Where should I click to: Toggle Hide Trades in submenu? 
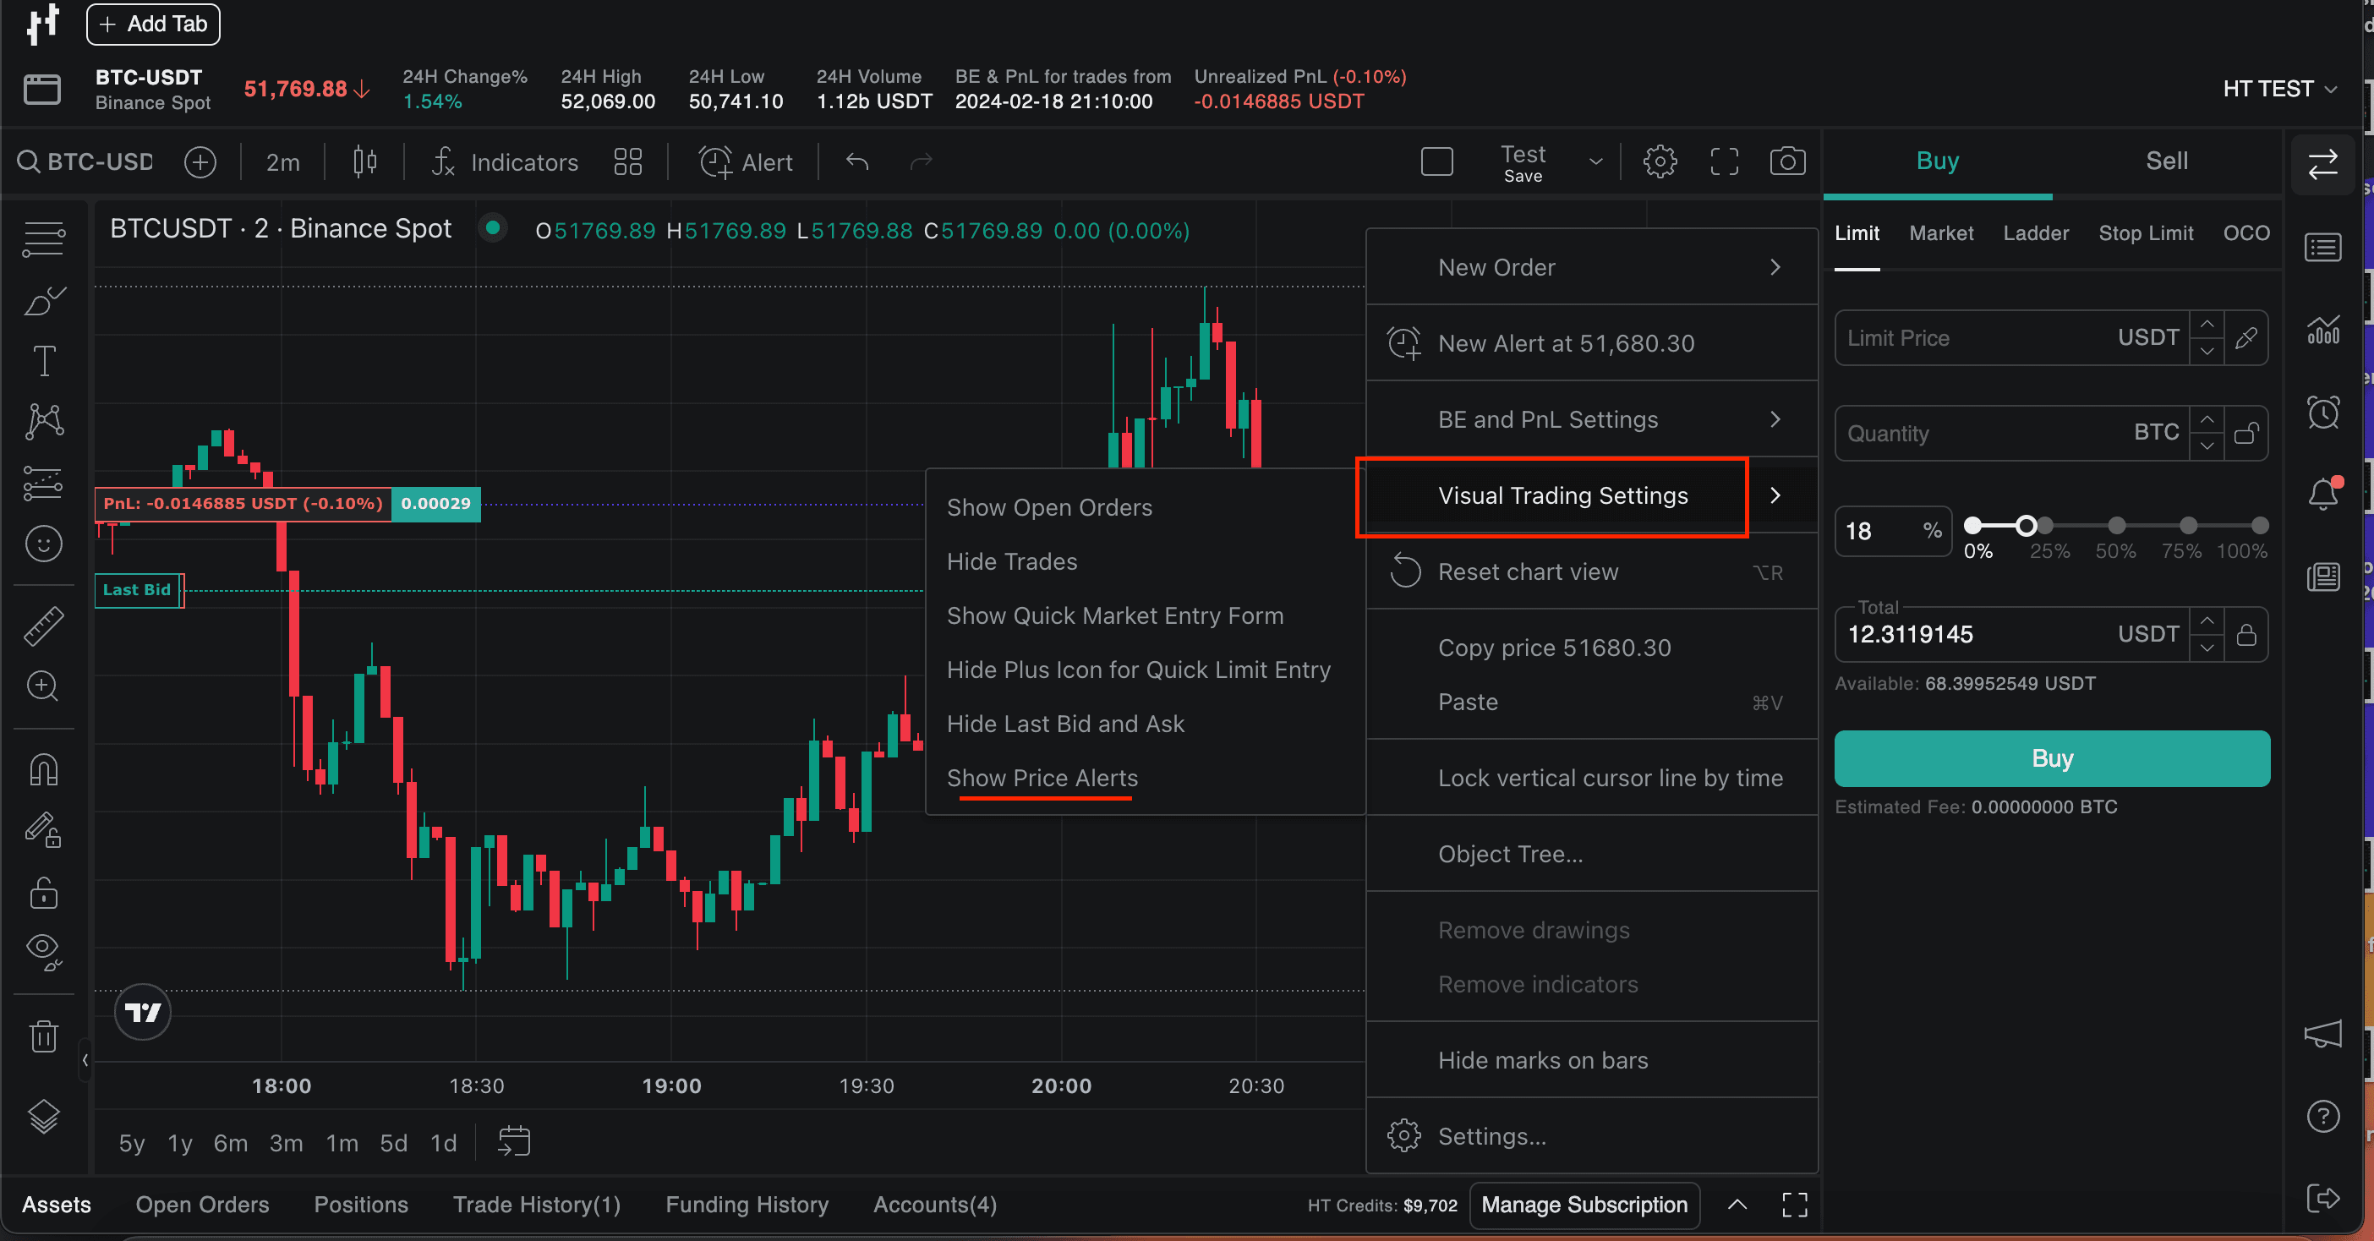click(1012, 562)
